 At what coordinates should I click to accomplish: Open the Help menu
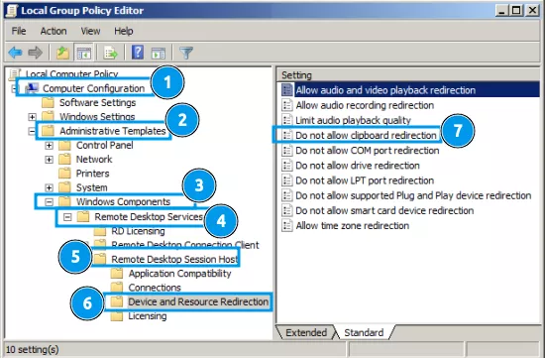coord(124,31)
